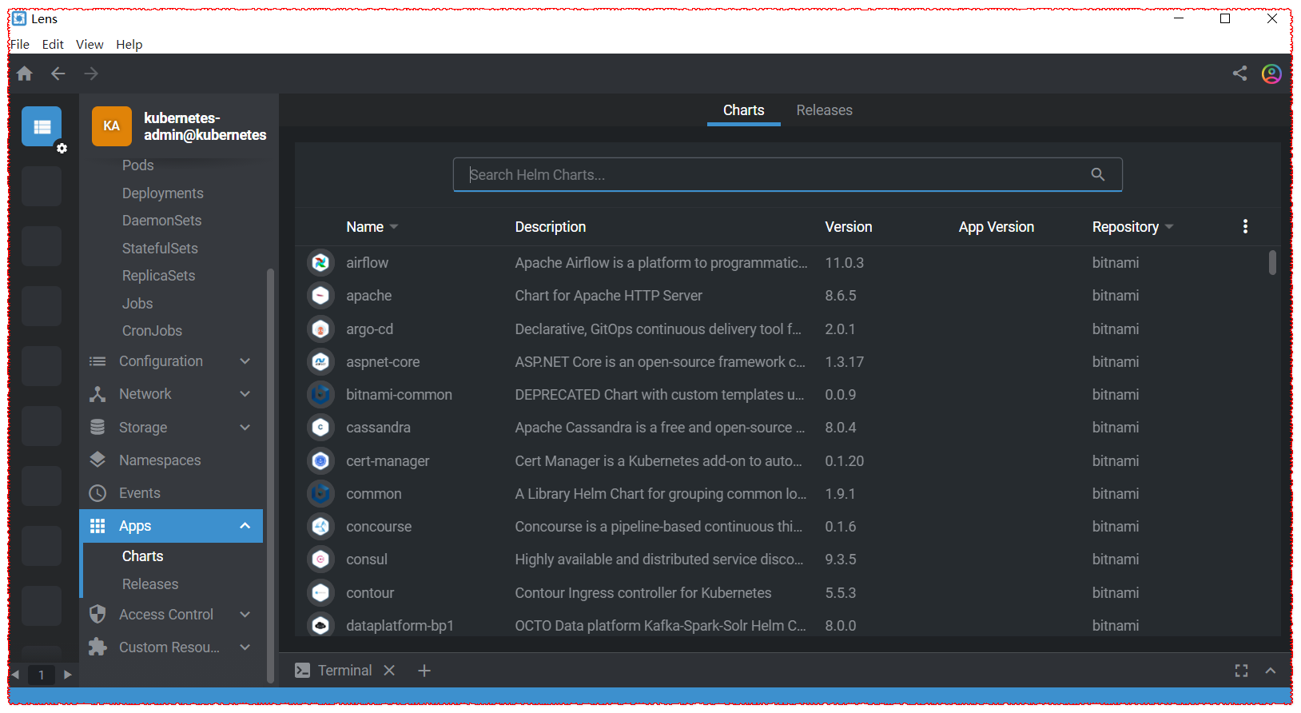
Task: Click the KA cluster avatar
Action: tap(112, 126)
